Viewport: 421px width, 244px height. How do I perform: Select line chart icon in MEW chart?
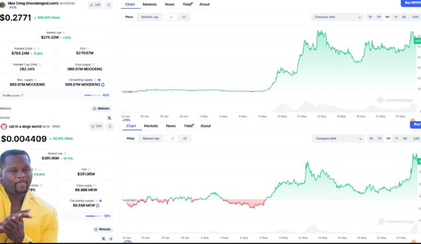172,139
